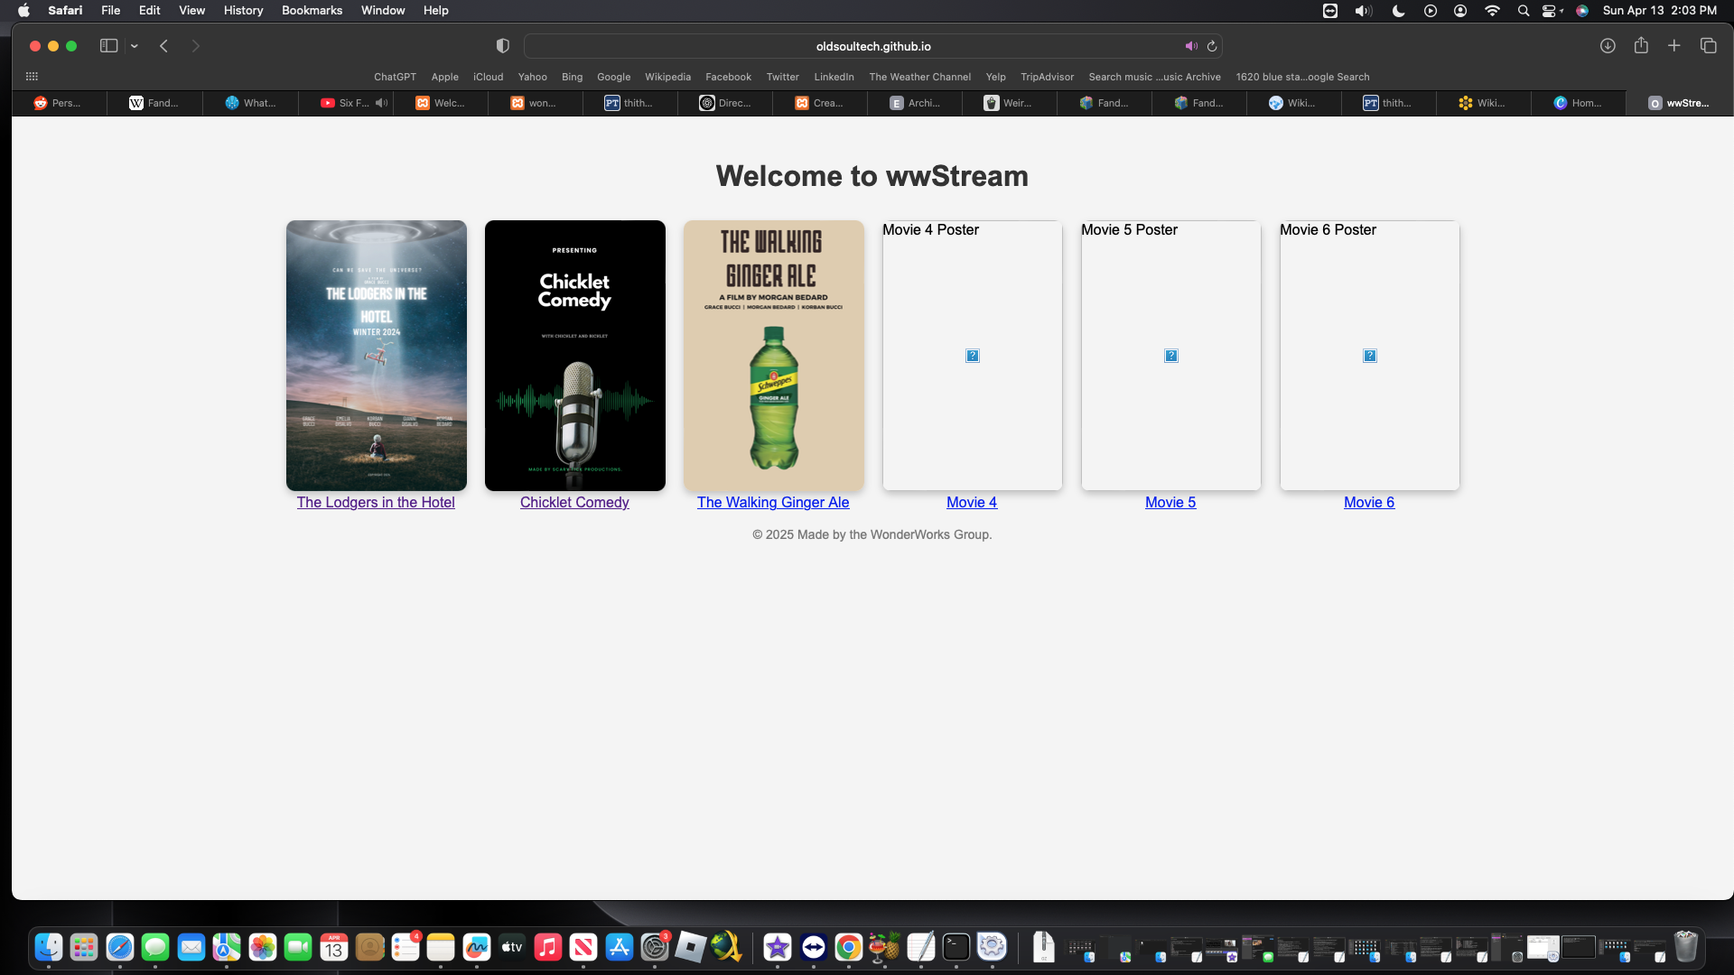Click The Lodgers in the Hotel poster
This screenshot has width=1734, height=975.
[x=377, y=356]
